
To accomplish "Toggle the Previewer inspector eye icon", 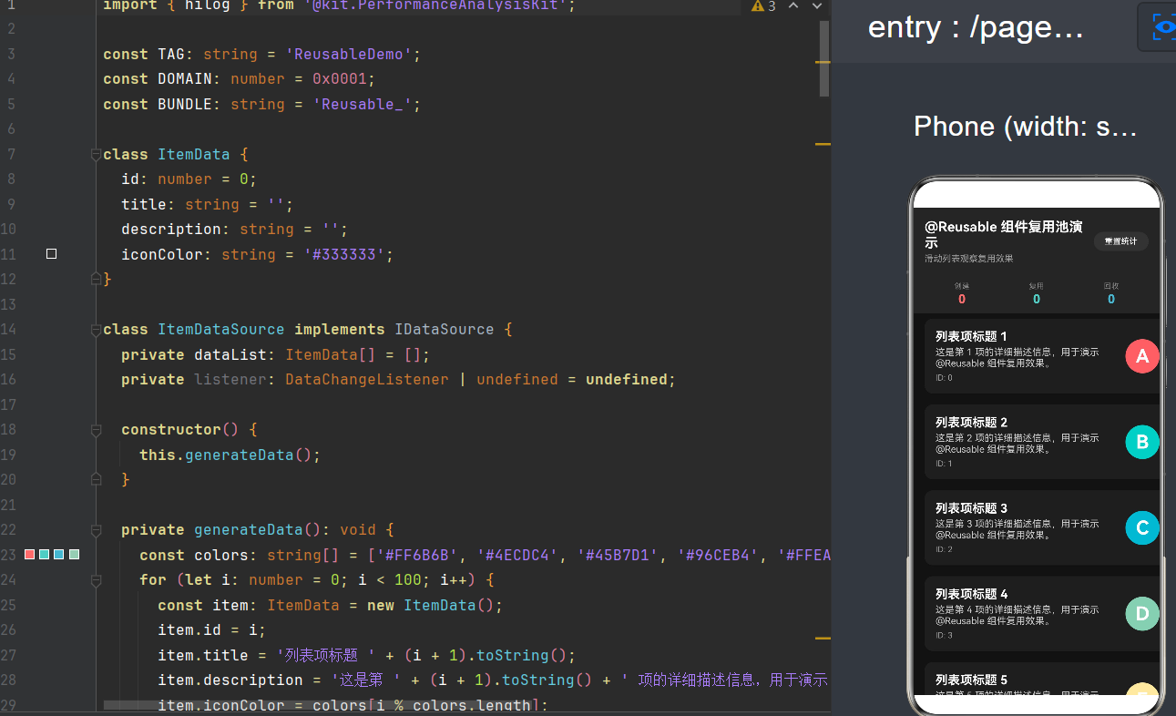I will (1163, 26).
